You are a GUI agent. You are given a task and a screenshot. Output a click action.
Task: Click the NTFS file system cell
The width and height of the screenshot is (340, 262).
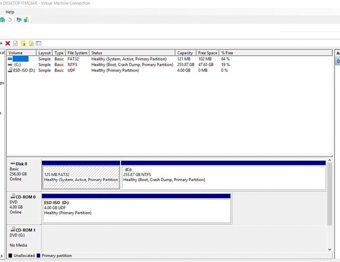pyautogui.click(x=73, y=65)
